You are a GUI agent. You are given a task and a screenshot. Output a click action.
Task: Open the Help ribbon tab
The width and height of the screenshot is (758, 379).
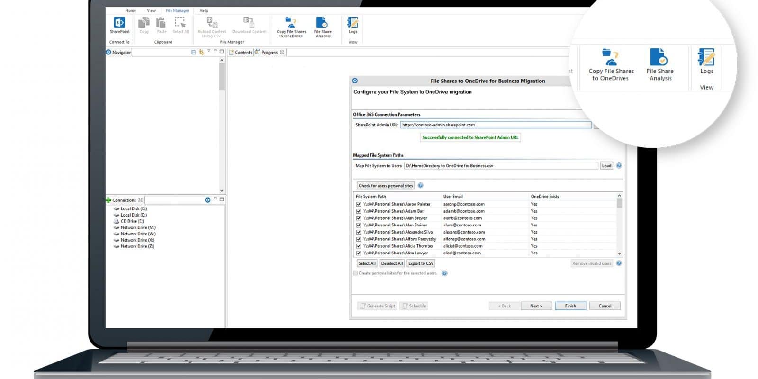tap(204, 10)
